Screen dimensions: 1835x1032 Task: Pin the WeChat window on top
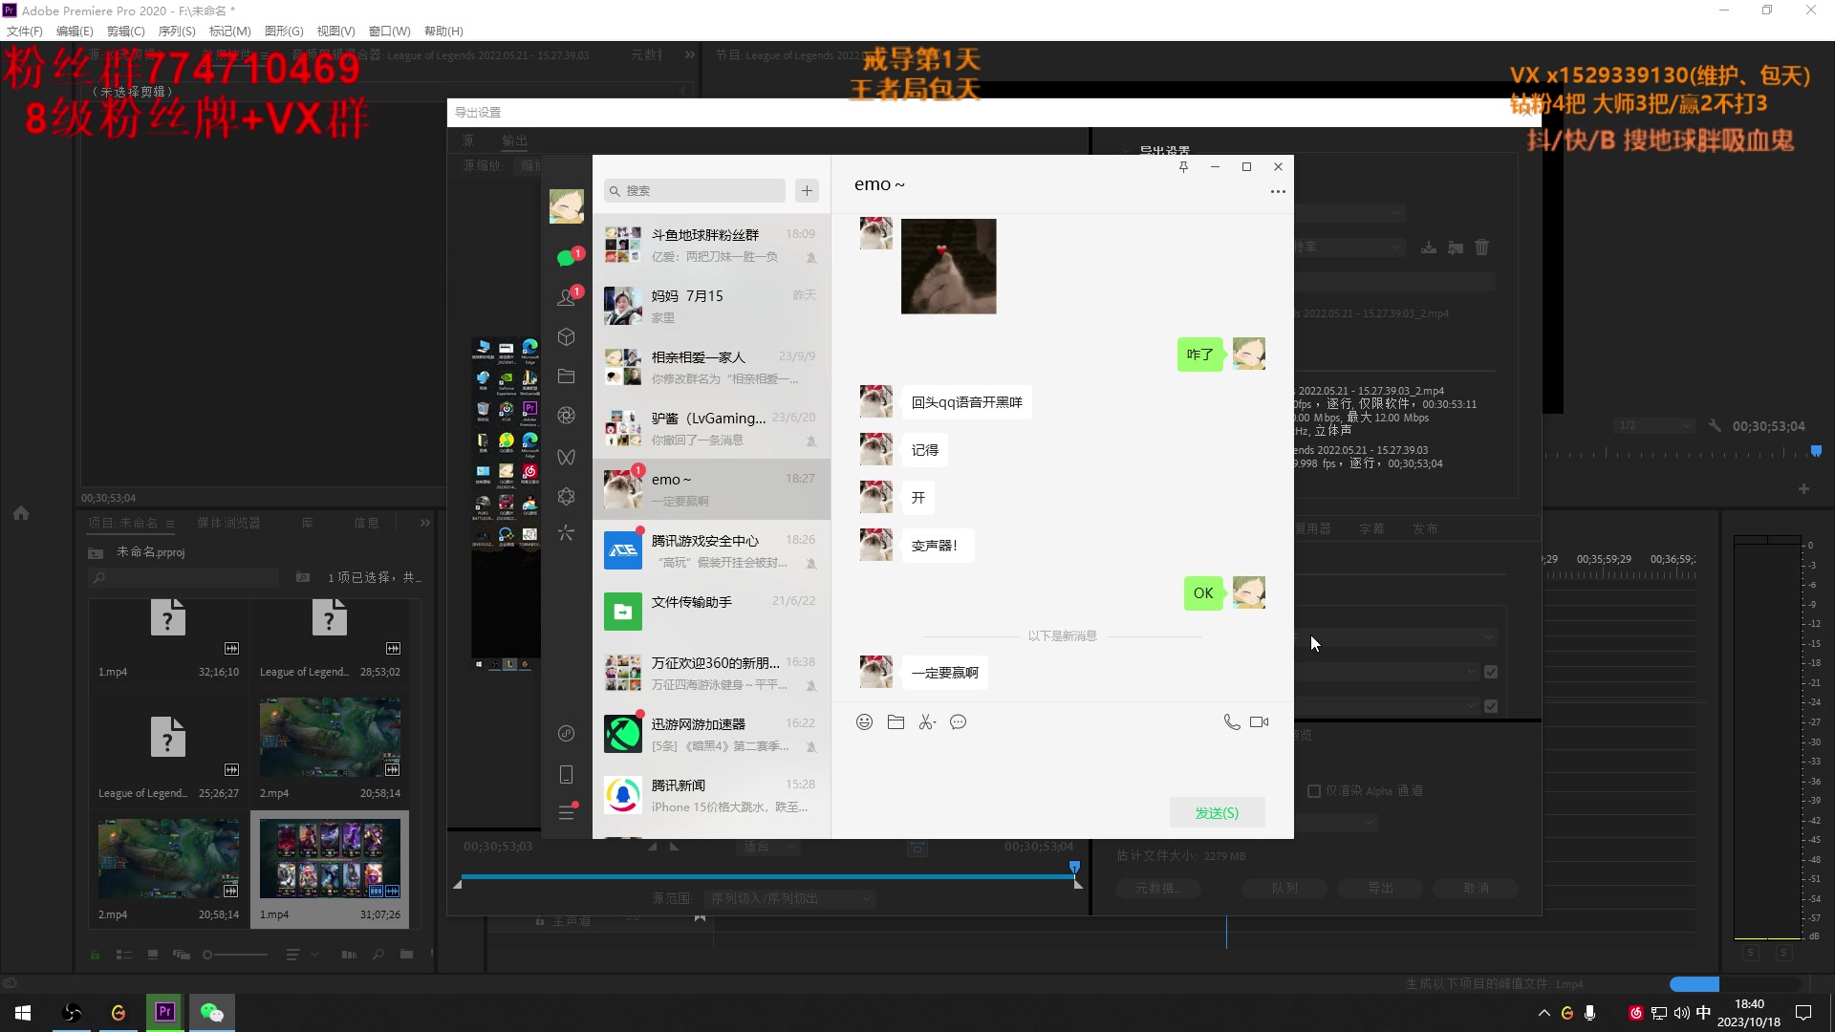tap(1183, 167)
